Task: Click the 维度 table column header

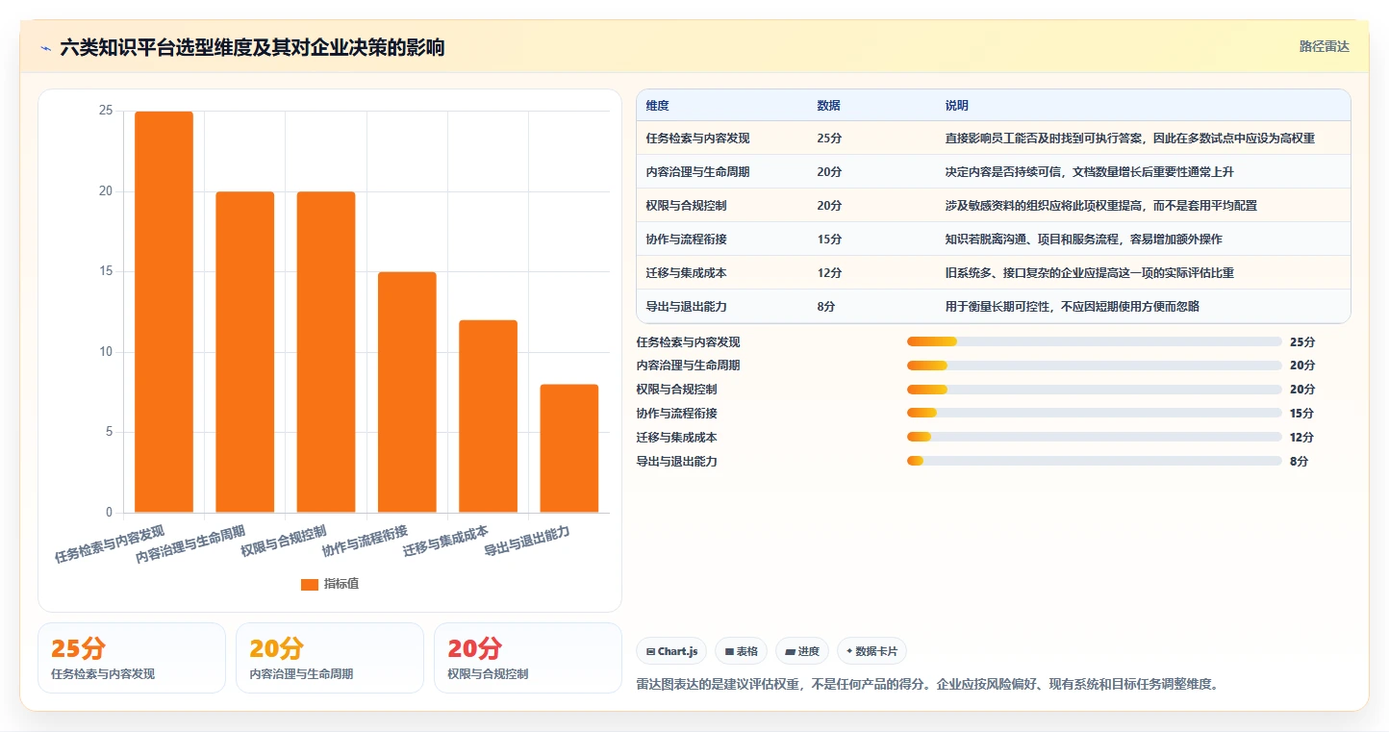Action: pos(658,105)
